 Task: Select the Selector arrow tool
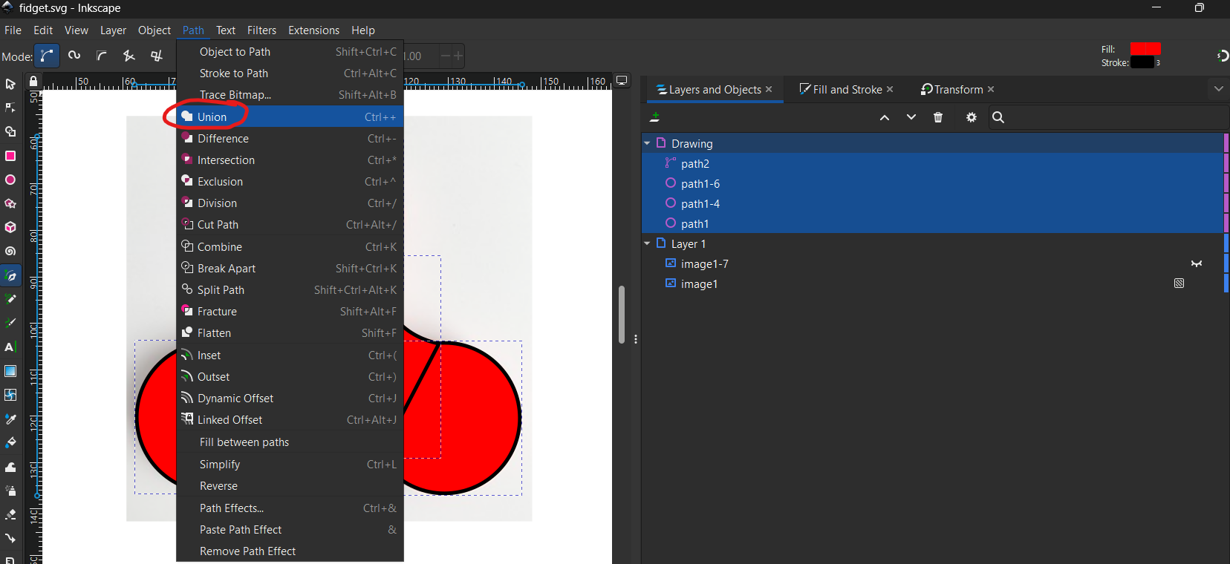pos(10,84)
